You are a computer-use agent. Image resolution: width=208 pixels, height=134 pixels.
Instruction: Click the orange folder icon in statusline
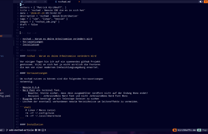(175, 130)
